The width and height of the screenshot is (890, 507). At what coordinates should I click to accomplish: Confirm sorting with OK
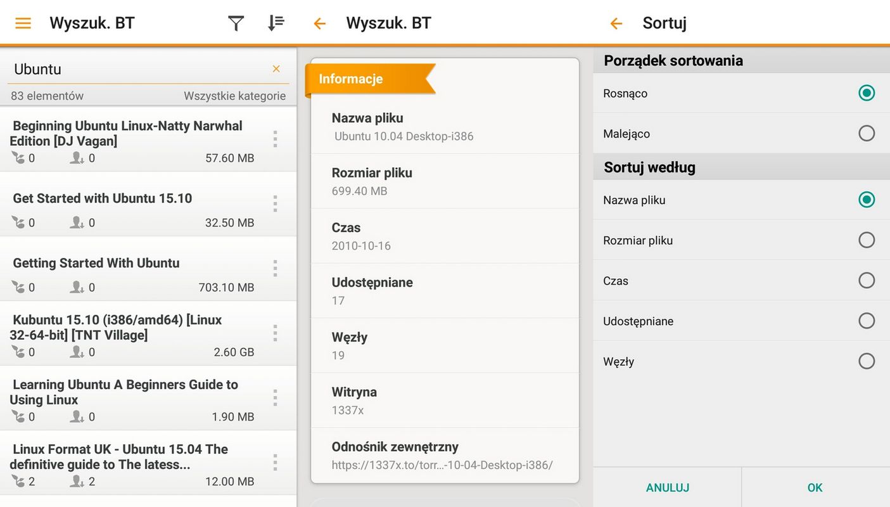click(x=815, y=487)
